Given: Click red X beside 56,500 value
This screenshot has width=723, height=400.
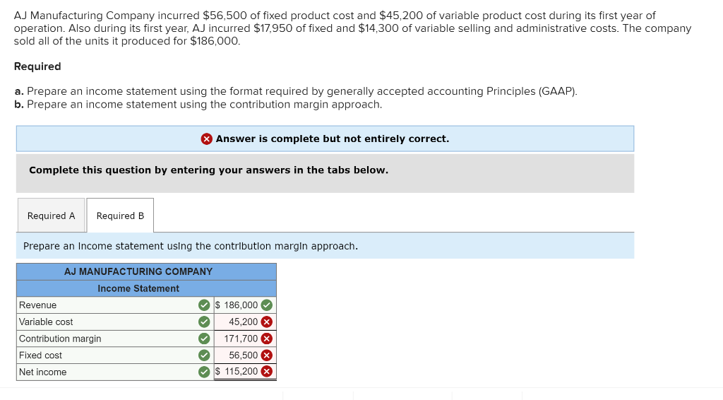Looking at the screenshot, I should coord(266,355).
